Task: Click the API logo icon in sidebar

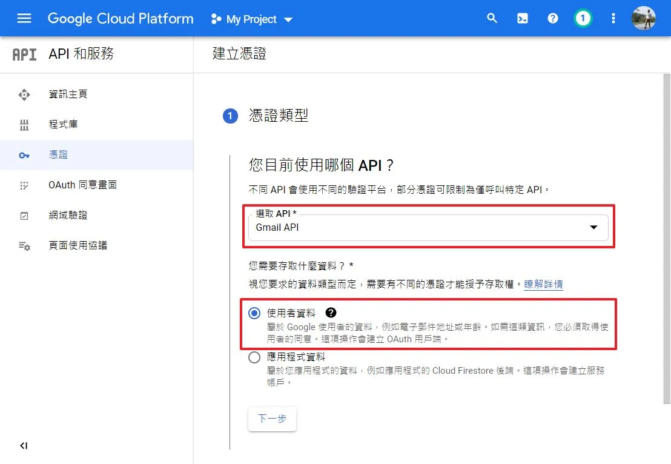Action: [24, 55]
